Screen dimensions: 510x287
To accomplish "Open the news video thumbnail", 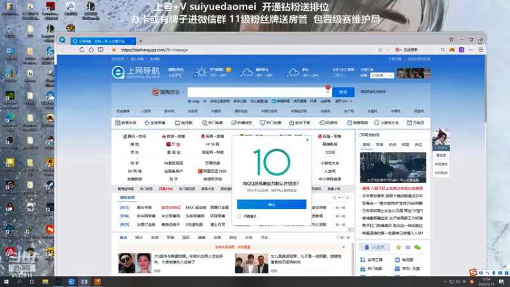I will (393, 167).
